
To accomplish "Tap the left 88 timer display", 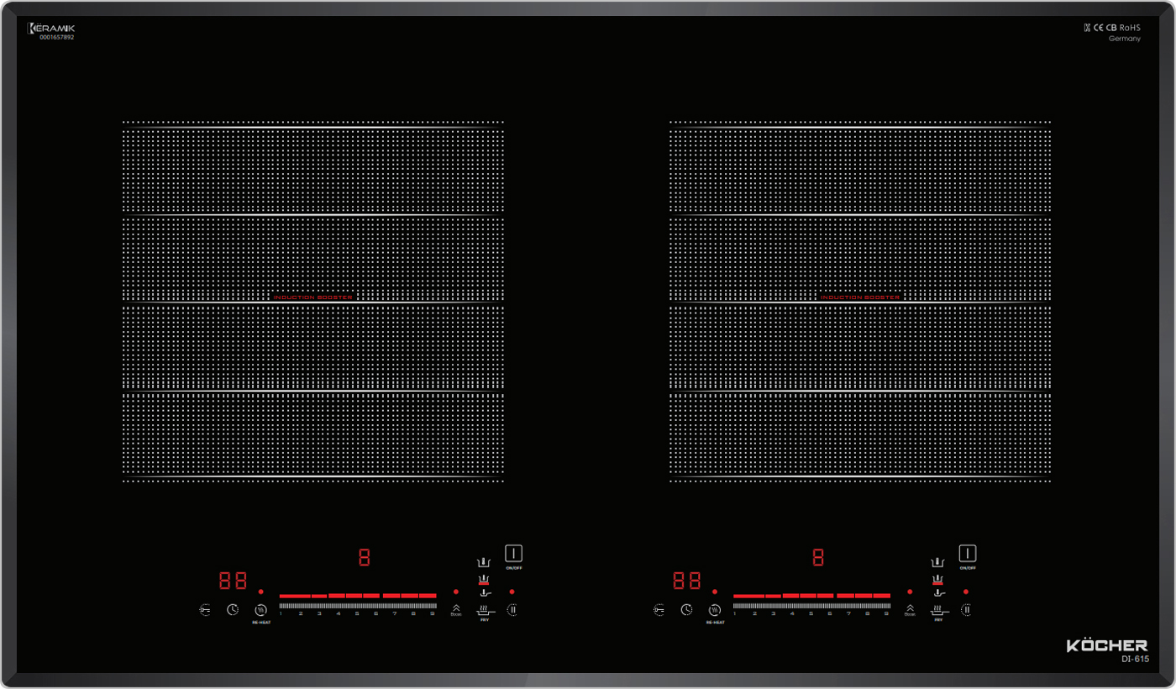I will [233, 581].
